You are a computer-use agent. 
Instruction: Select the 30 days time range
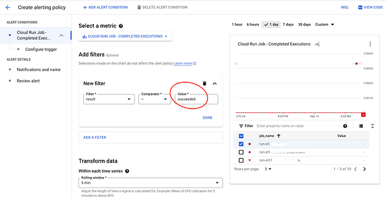click(304, 25)
